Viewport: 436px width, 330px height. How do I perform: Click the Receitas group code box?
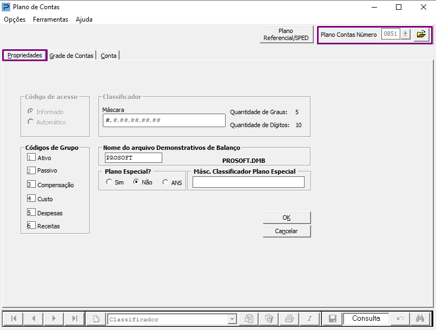[31, 225]
